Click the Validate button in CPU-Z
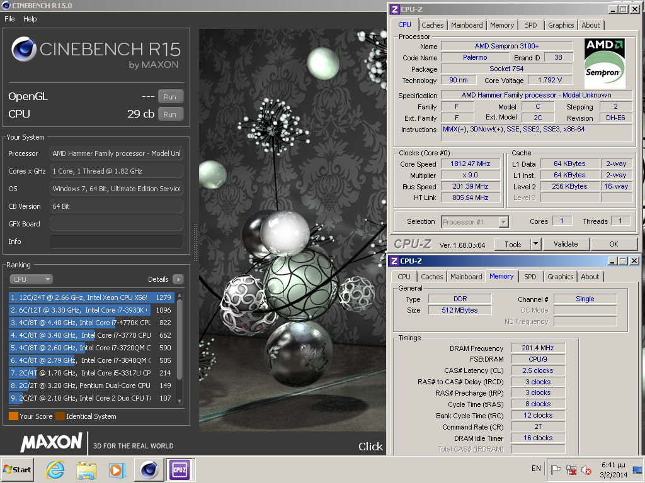This screenshot has height=483, width=645. tap(566, 244)
